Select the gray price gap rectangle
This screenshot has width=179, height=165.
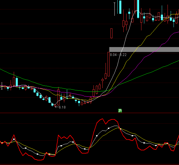(x=144, y=49)
